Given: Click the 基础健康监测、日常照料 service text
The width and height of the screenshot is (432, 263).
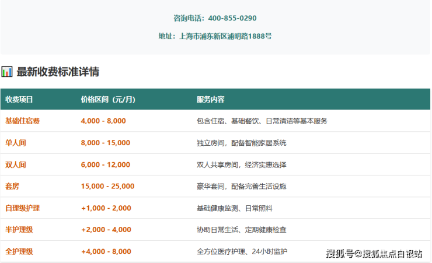Looking at the screenshot, I should coord(235,208).
